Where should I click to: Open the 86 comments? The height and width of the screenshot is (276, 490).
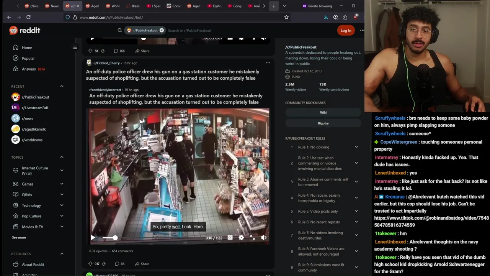pyautogui.click(x=119, y=264)
